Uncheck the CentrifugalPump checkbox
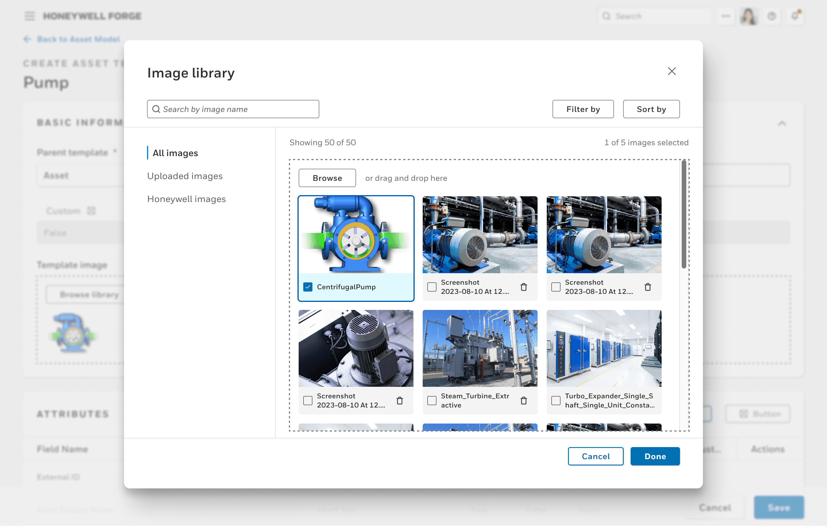The image size is (827, 528). pyautogui.click(x=308, y=287)
